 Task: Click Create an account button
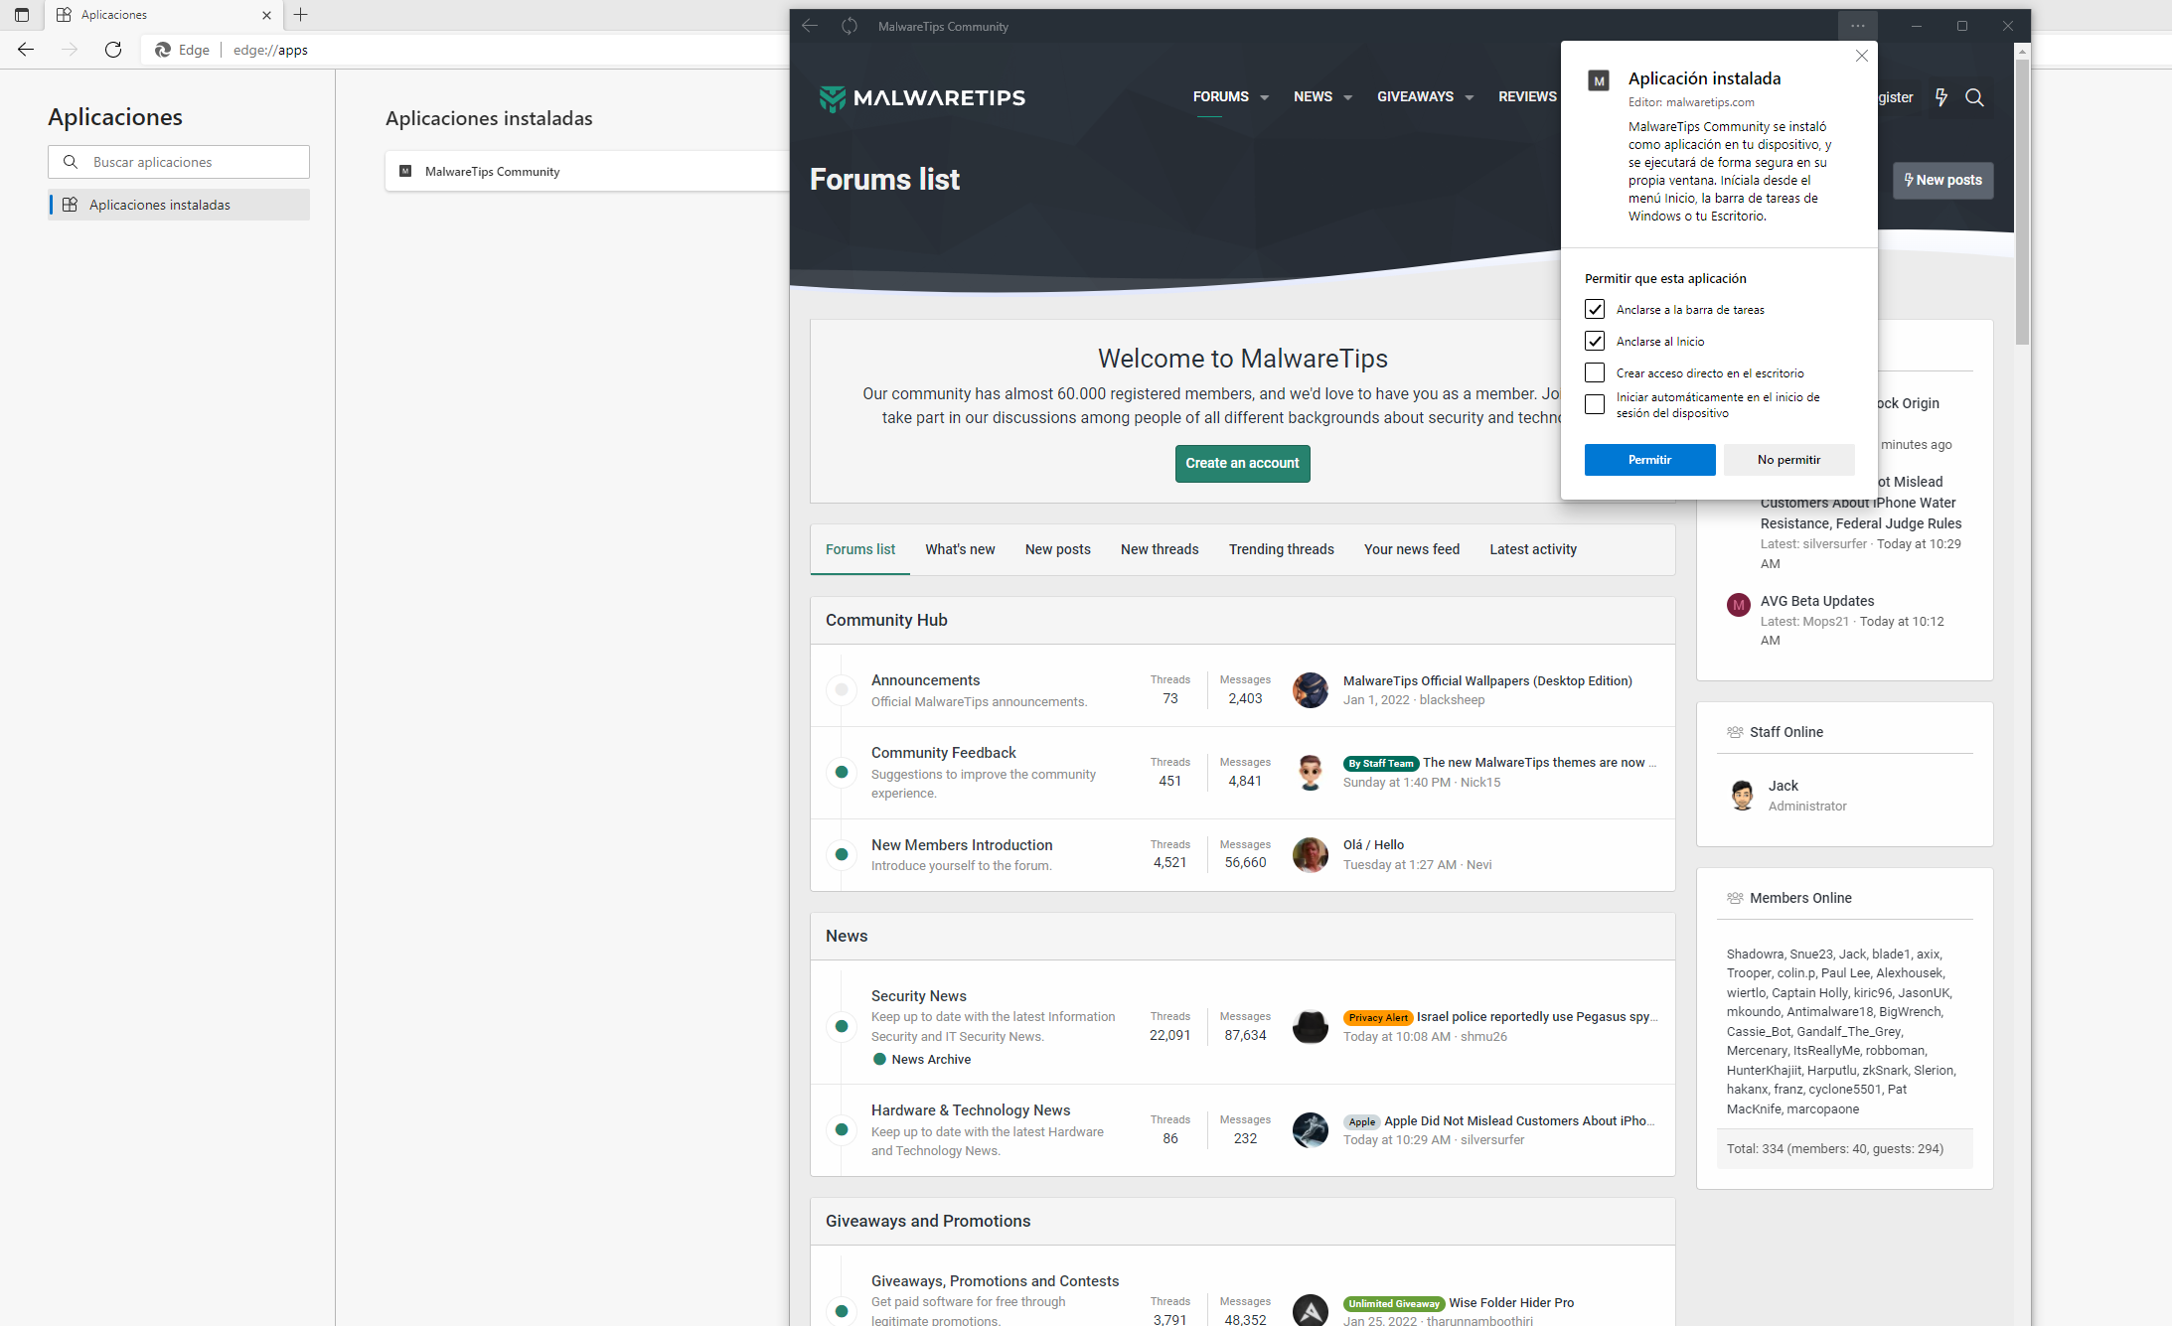point(1242,463)
